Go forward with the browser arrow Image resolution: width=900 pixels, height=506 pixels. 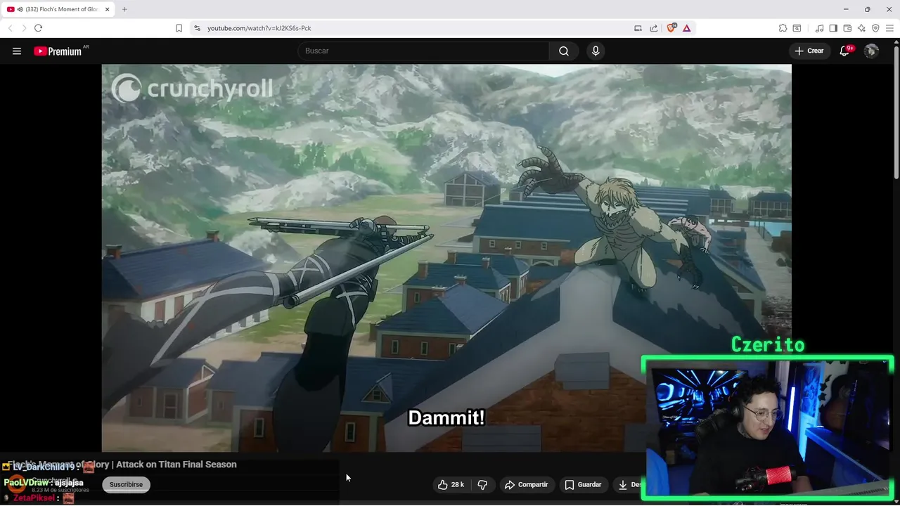(x=24, y=28)
